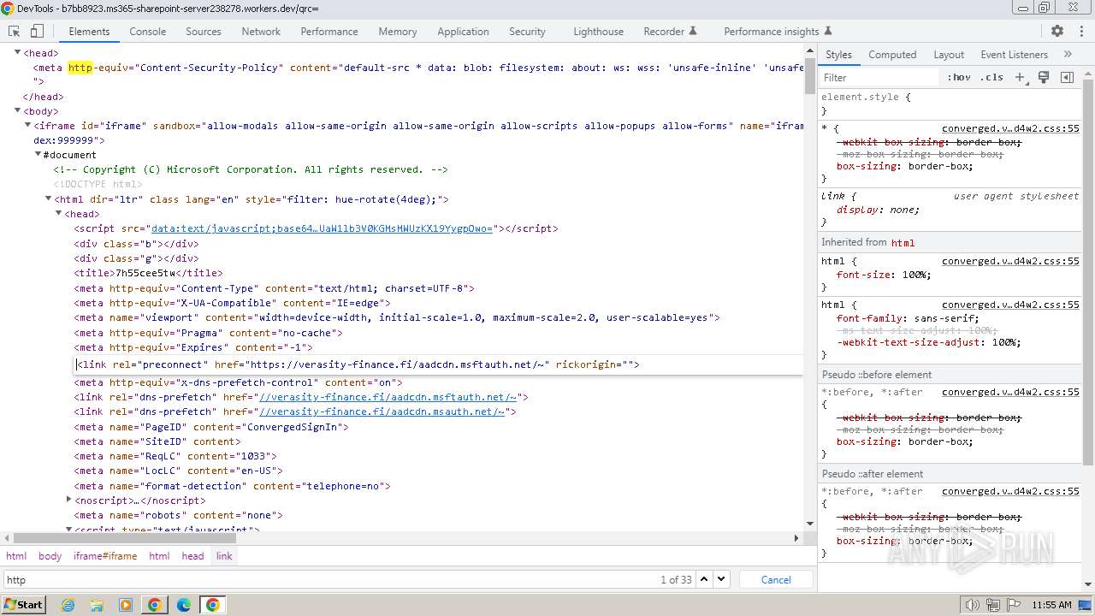Click the New Style Rule plus icon
This screenshot has height=616, width=1095.
coord(1020,77)
